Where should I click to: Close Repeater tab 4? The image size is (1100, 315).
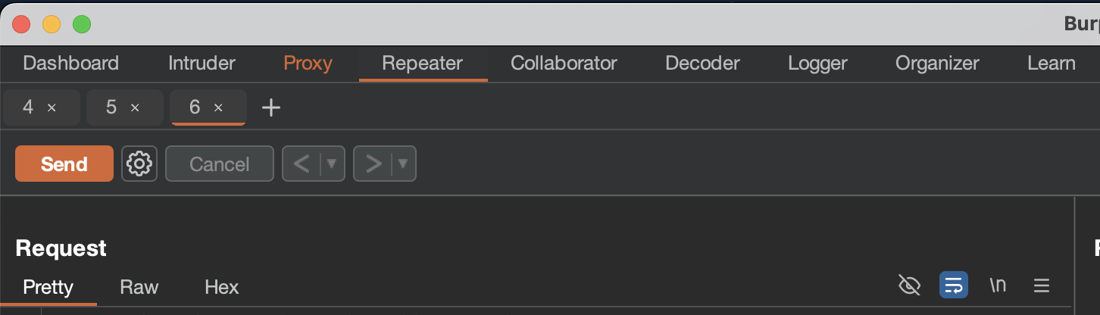coord(52,108)
